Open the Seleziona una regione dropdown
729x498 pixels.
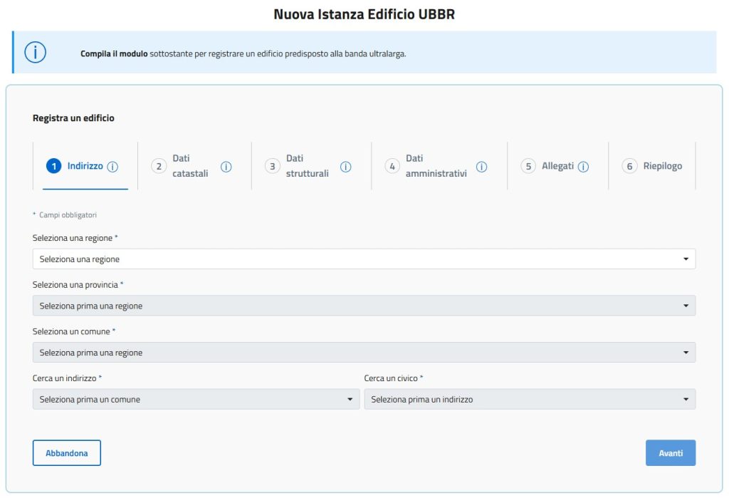pos(364,259)
